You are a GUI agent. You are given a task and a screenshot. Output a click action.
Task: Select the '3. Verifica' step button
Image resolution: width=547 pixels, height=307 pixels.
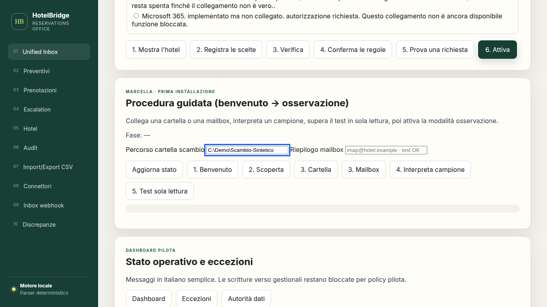coord(288,50)
